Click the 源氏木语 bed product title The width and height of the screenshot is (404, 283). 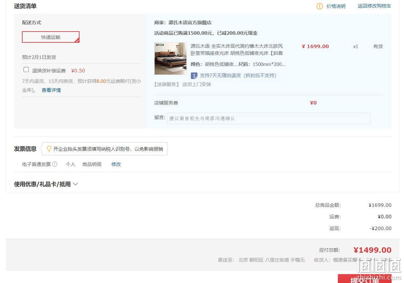[x=237, y=50]
